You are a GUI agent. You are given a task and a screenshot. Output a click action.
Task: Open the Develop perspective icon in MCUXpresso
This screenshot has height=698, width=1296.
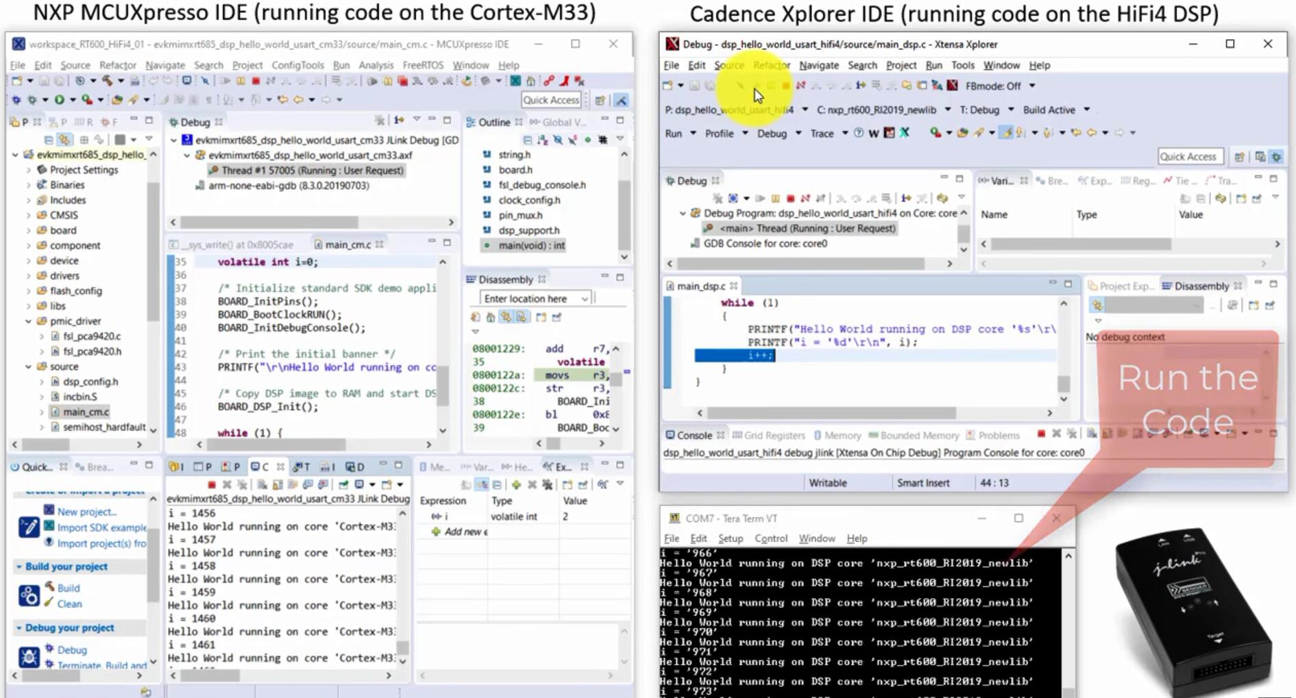(622, 101)
